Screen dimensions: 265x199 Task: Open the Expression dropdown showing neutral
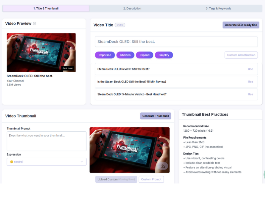tap(47, 162)
